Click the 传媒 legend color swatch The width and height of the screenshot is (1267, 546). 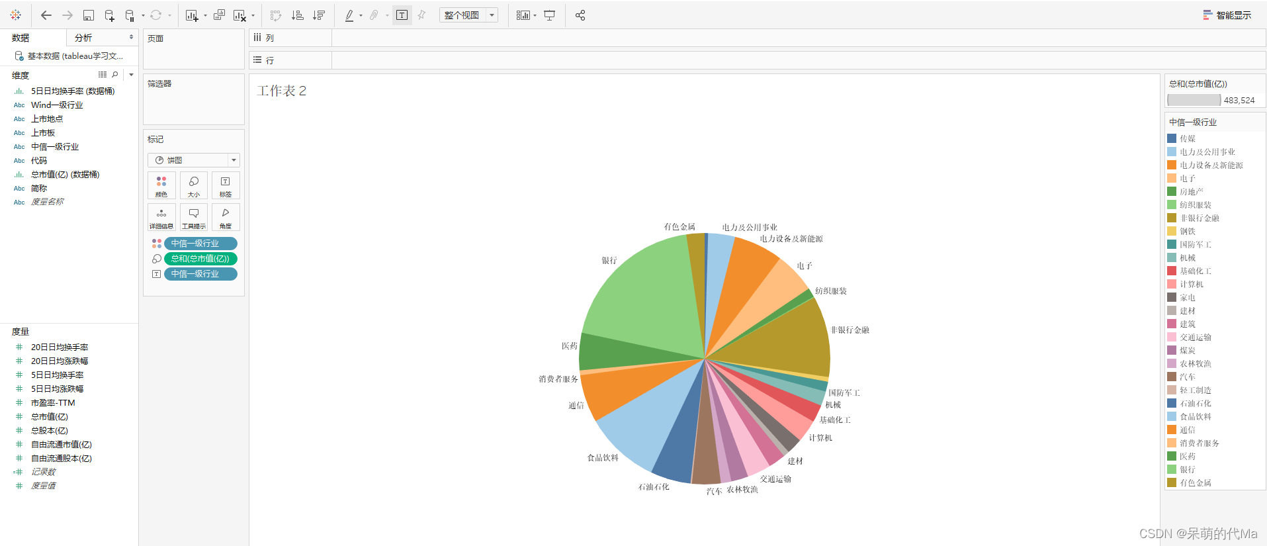(x=1172, y=138)
